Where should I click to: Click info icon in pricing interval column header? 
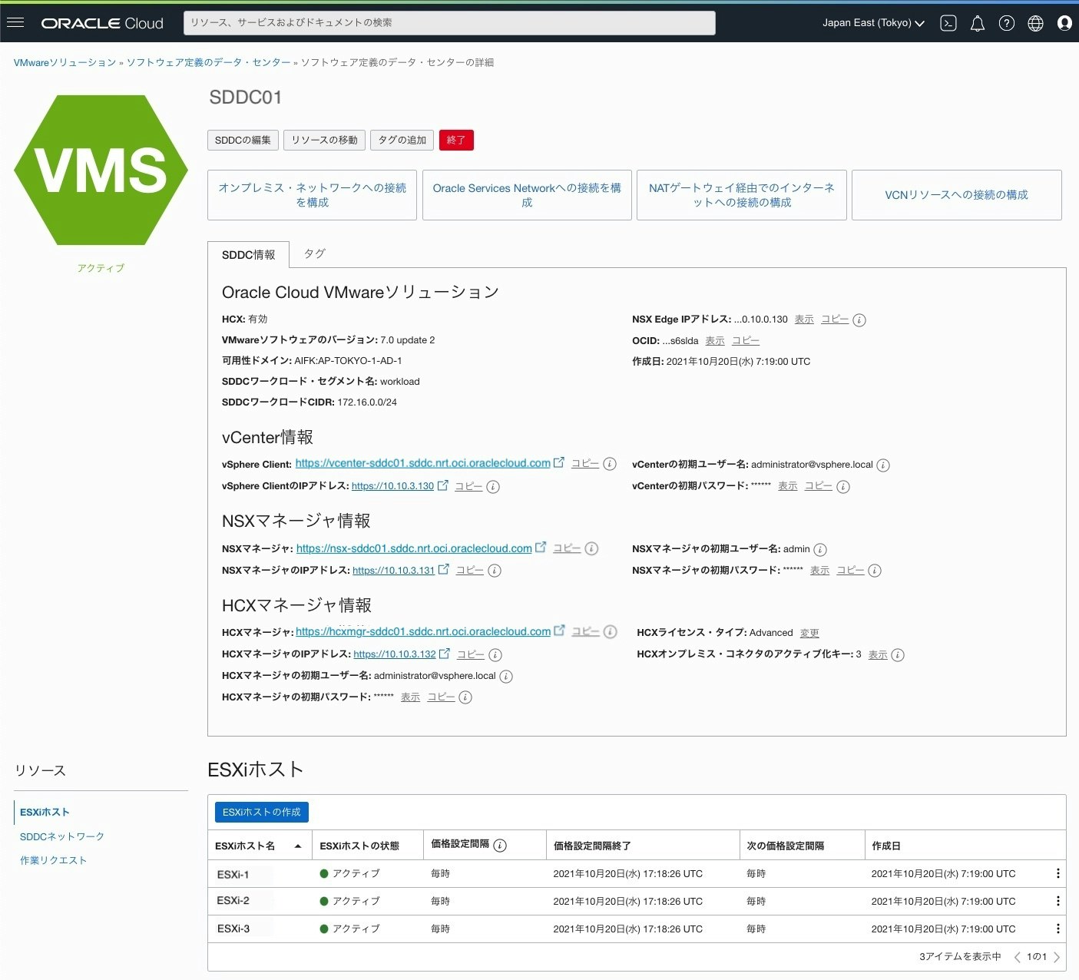[500, 846]
